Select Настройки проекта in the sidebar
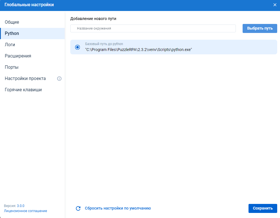The image size is (280, 218). pyautogui.click(x=25, y=79)
